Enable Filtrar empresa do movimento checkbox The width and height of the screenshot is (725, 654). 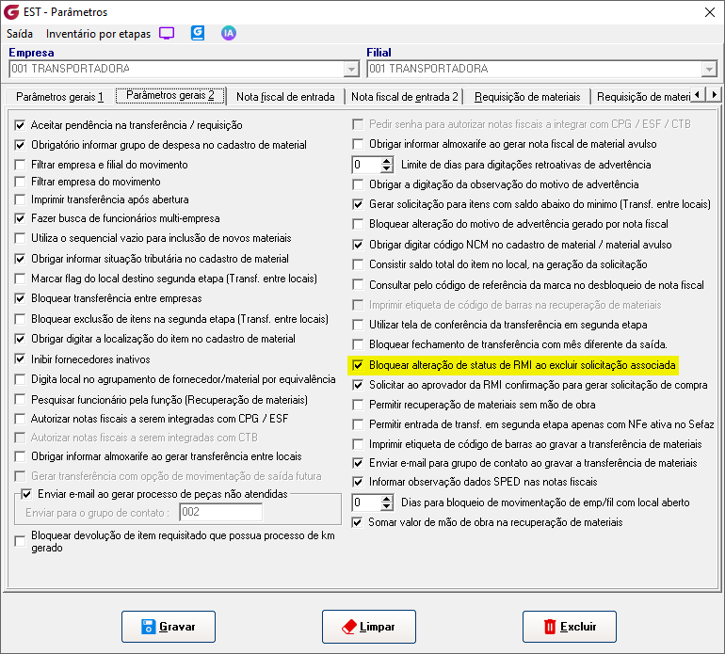coord(20,182)
